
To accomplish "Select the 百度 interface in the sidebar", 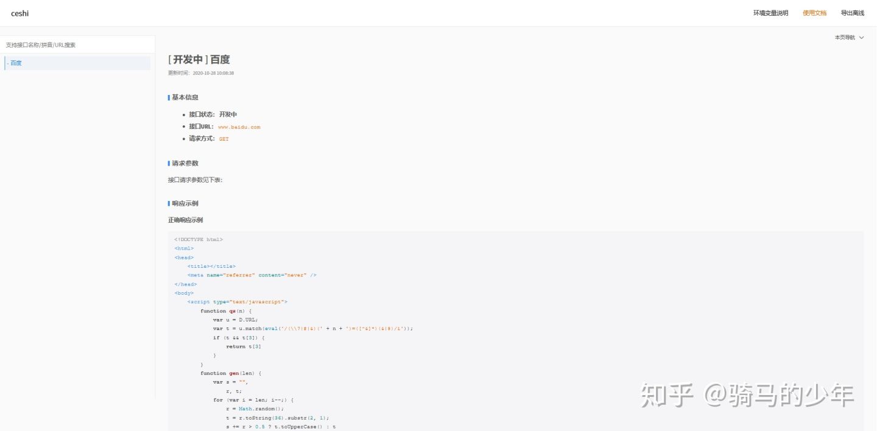I will (x=77, y=63).
